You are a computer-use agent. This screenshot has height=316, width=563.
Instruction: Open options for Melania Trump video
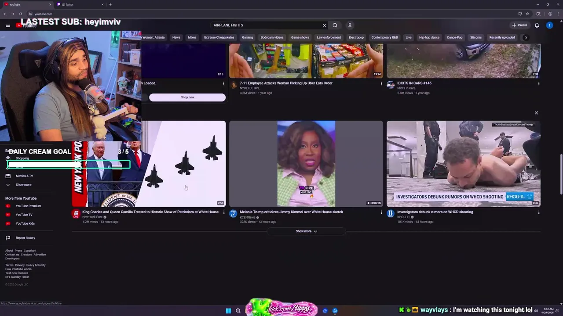(381, 212)
